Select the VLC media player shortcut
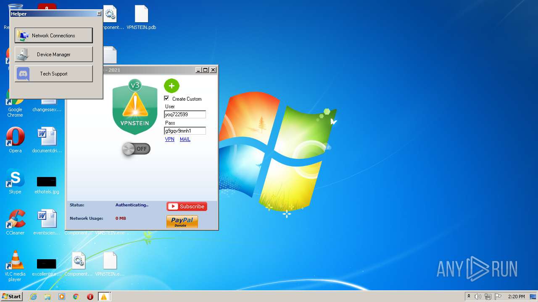 [15, 266]
